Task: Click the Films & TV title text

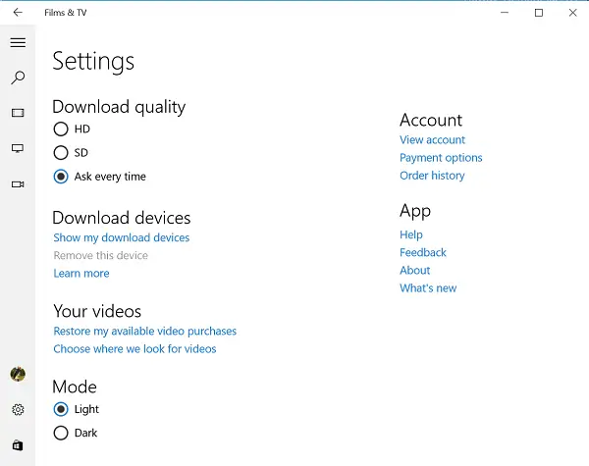Action: (66, 13)
